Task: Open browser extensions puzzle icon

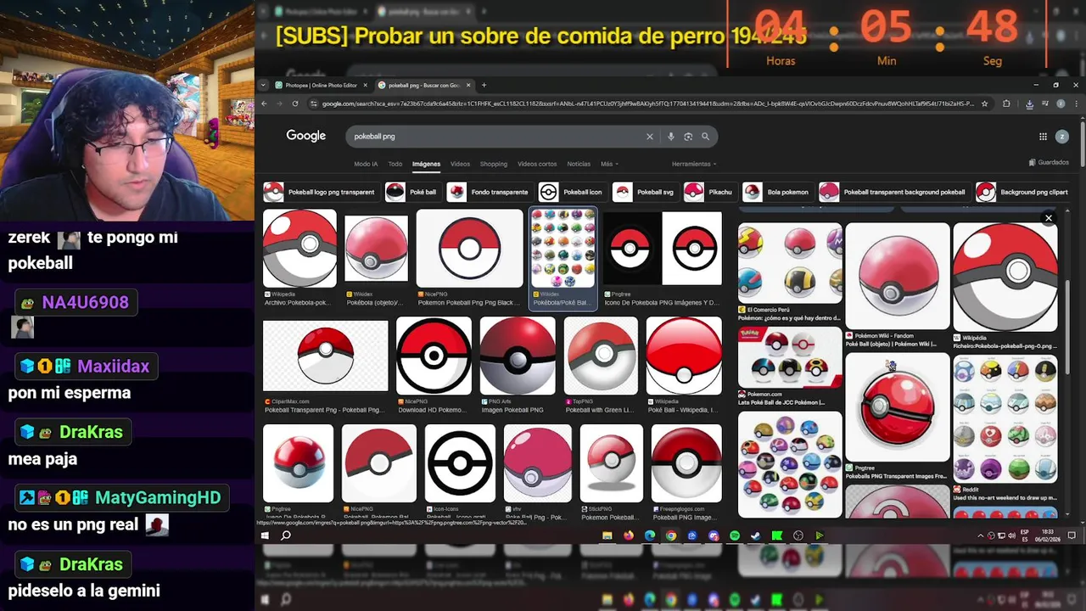Action: (1006, 104)
